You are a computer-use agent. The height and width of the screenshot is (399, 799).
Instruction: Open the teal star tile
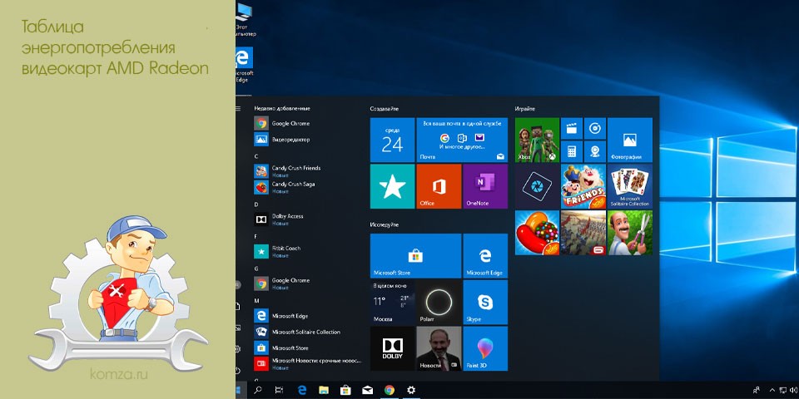[392, 186]
